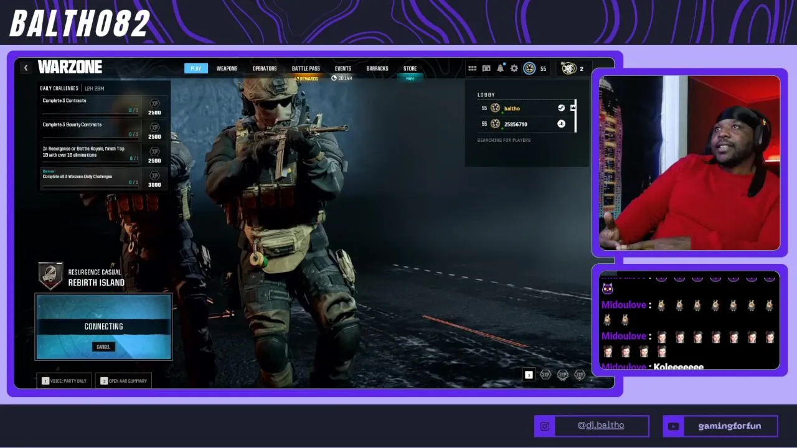Click the last 2XP token icon

(x=579, y=375)
